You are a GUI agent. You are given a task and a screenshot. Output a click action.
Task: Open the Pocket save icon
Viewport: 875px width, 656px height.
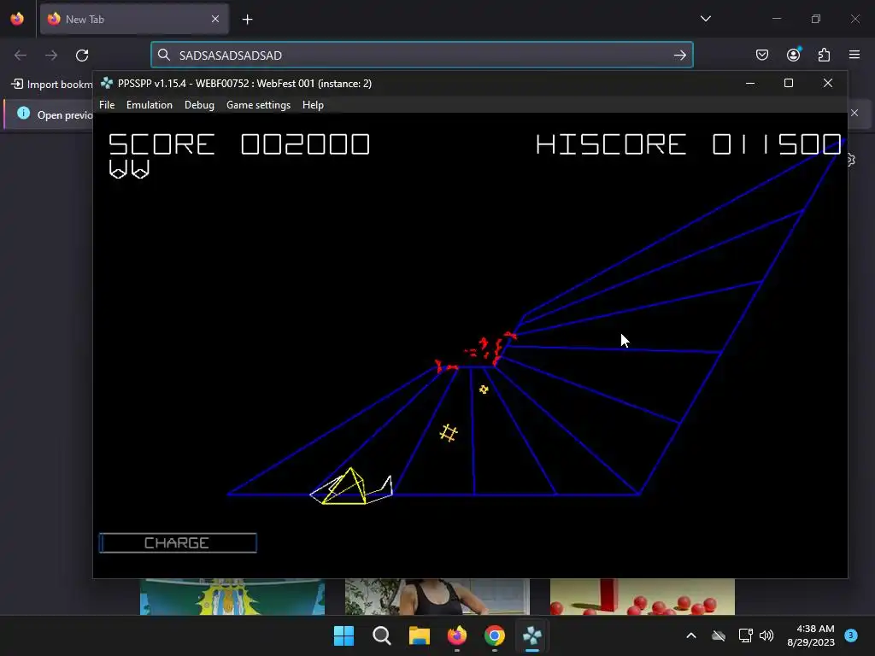pos(761,55)
